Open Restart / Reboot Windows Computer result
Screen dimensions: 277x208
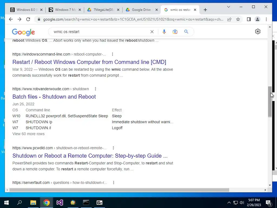89,62
